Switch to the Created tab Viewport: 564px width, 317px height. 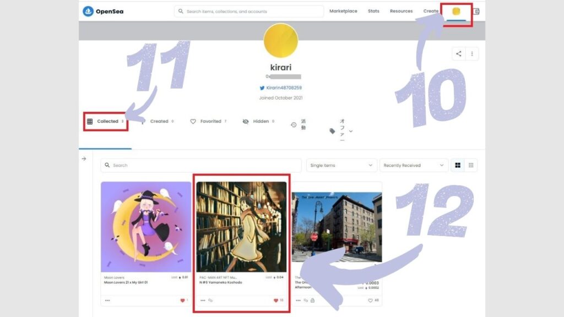159,122
